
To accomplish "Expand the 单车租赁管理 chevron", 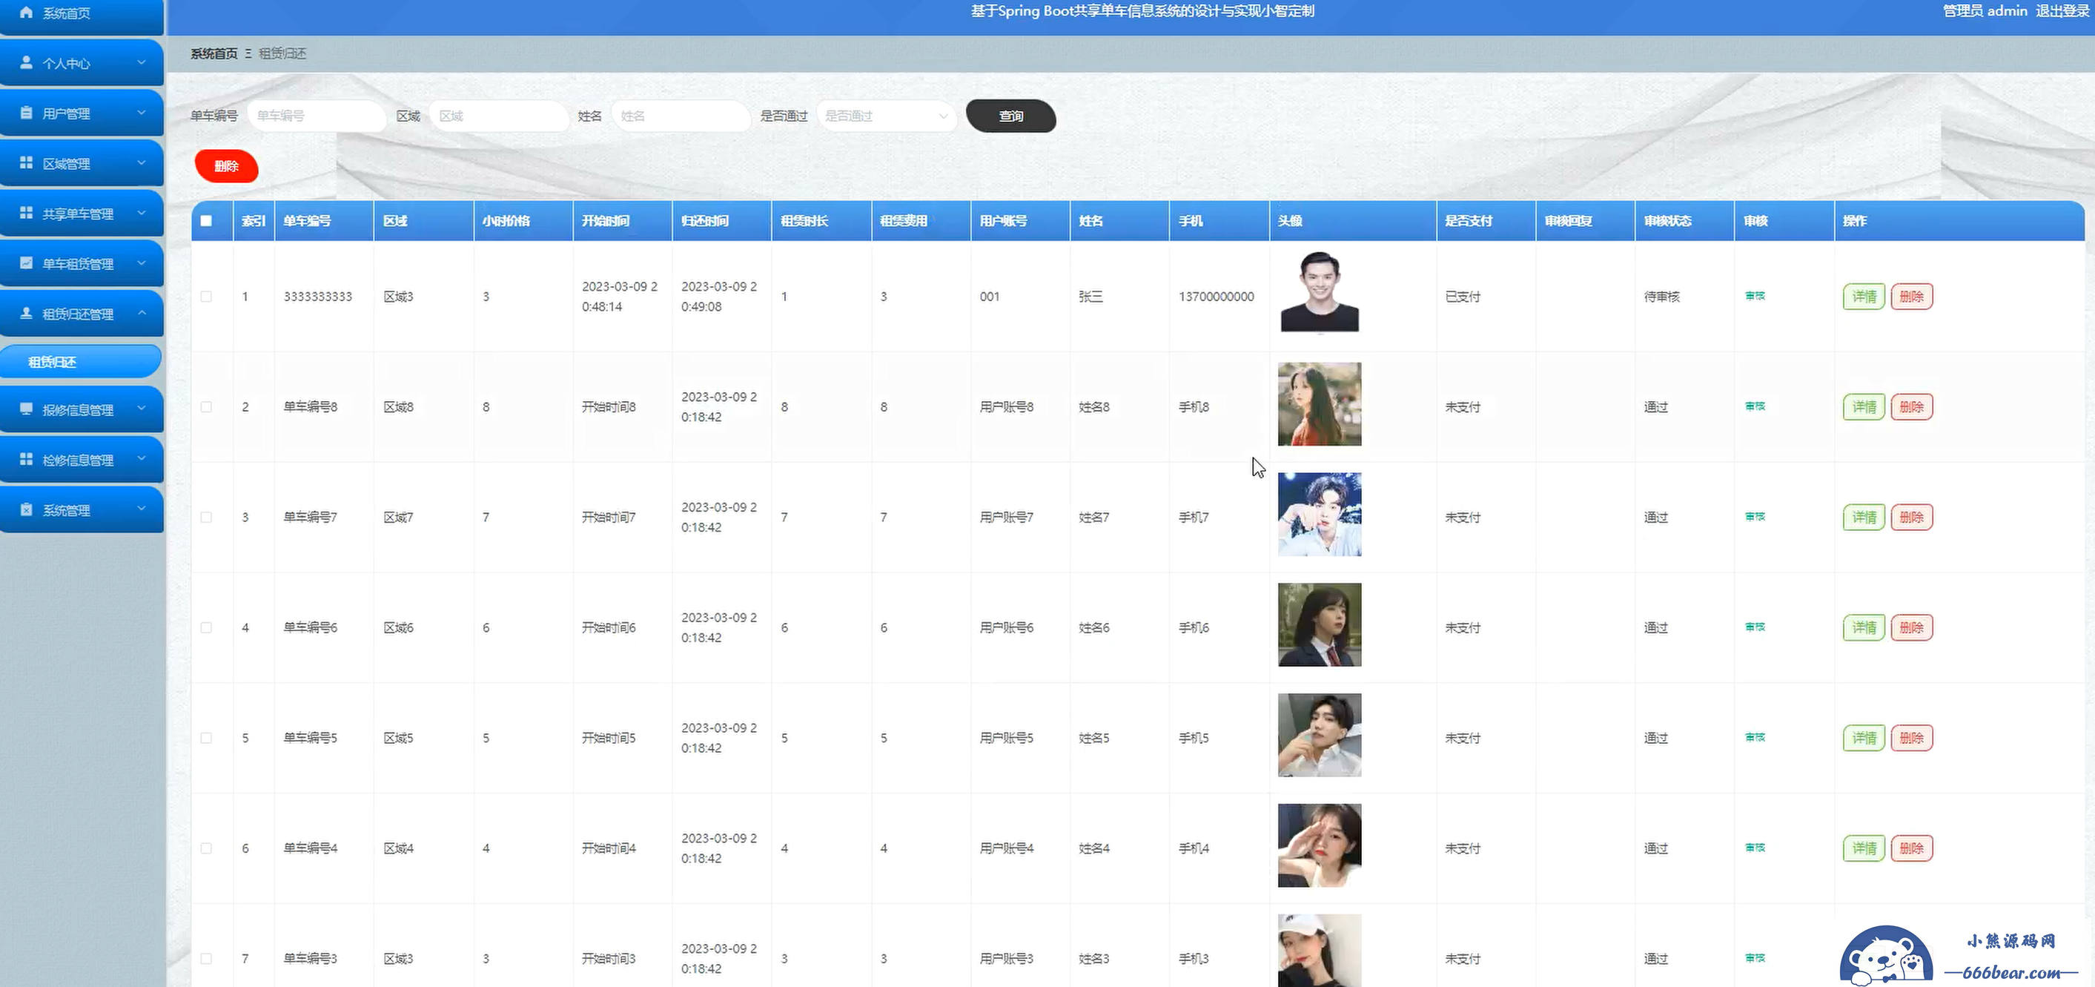I will coord(142,263).
